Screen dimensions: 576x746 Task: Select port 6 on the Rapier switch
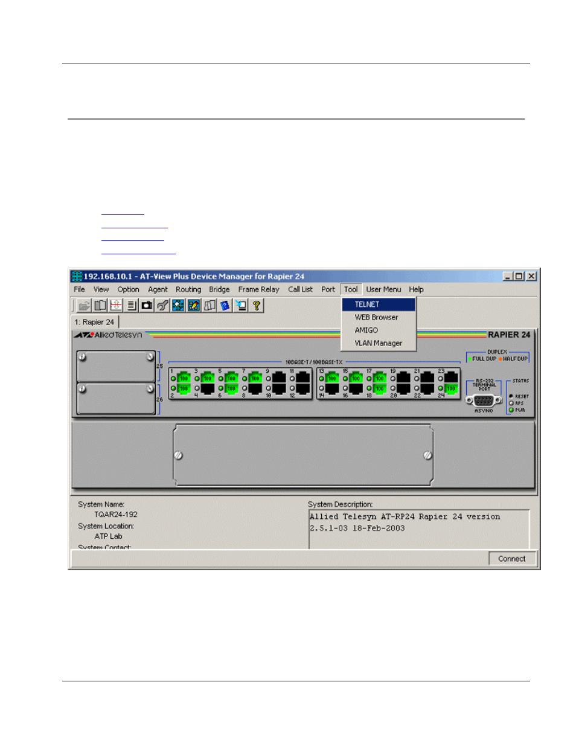tap(231, 388)
